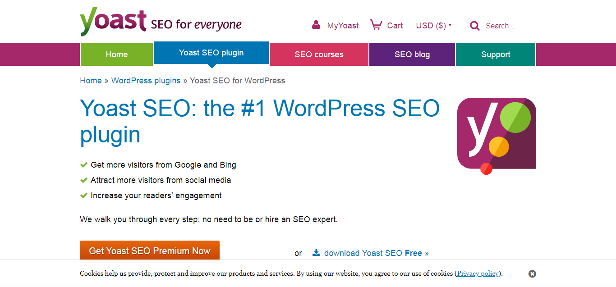Viewport: 616px width, 287px height.
Task: Open the USD ($) currency dropdown
Action: (x=431, y=26)
